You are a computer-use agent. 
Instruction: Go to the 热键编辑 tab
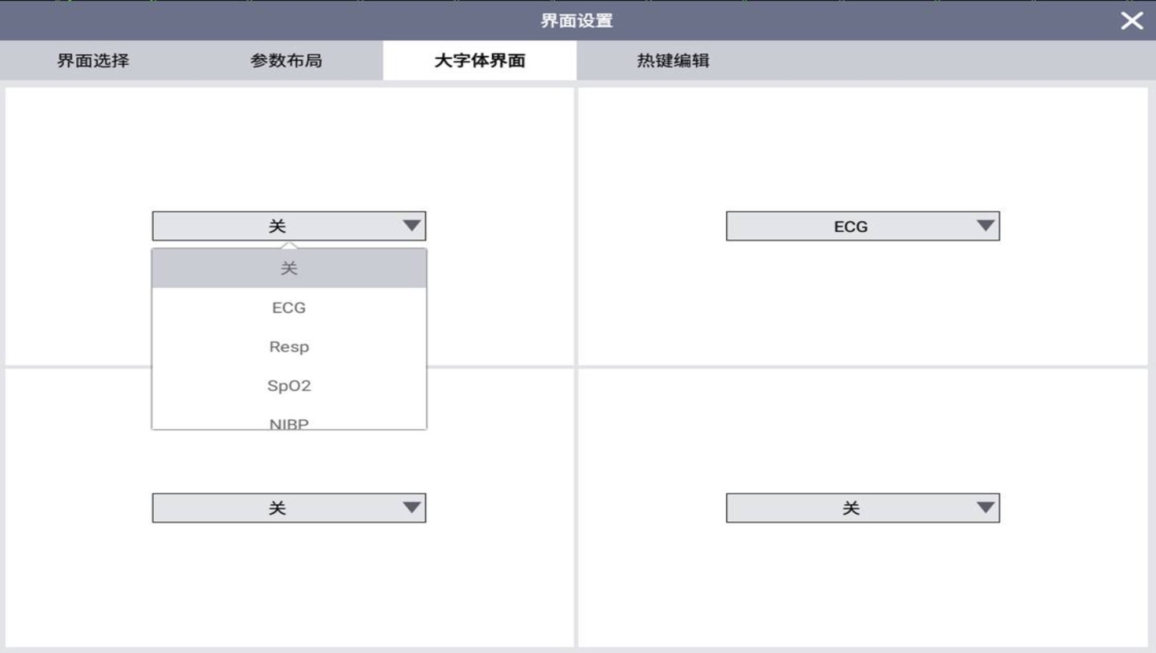[x=673, y=61]
